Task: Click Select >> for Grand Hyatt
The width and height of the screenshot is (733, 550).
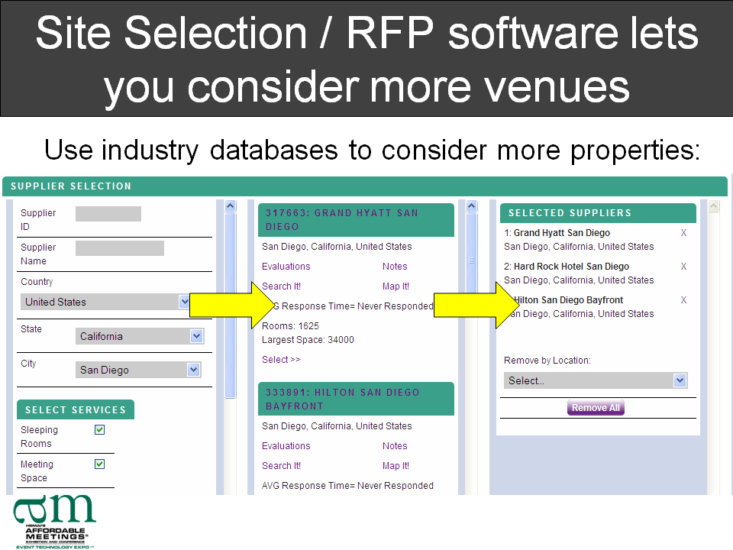Action: [x=281, y=360]
